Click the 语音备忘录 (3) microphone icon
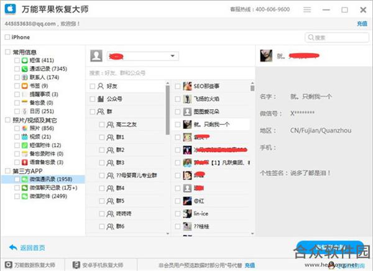 (x=25, y=163)
